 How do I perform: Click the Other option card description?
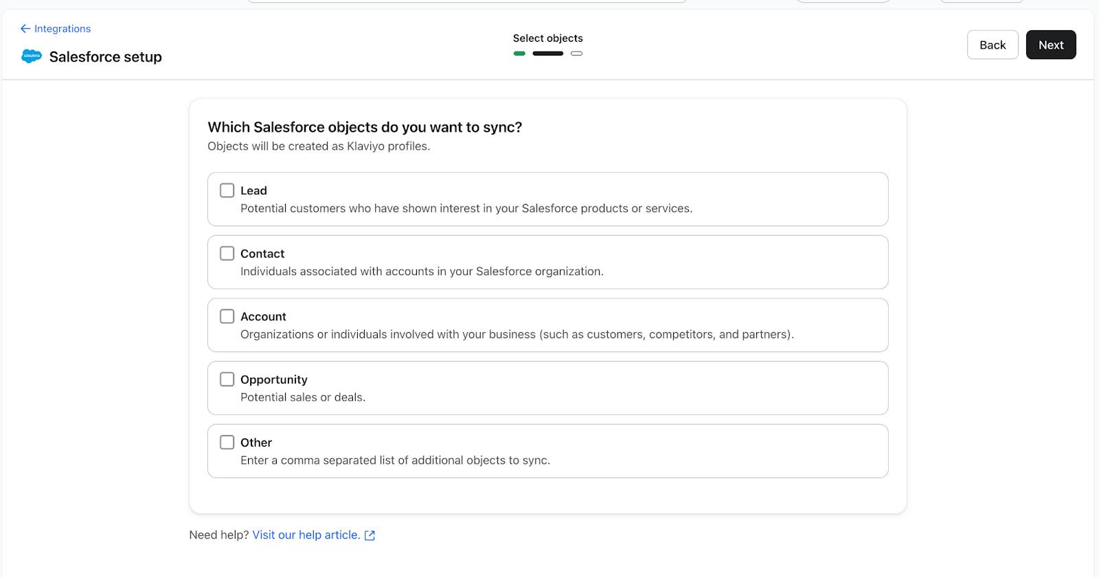(x=395, y=460)
